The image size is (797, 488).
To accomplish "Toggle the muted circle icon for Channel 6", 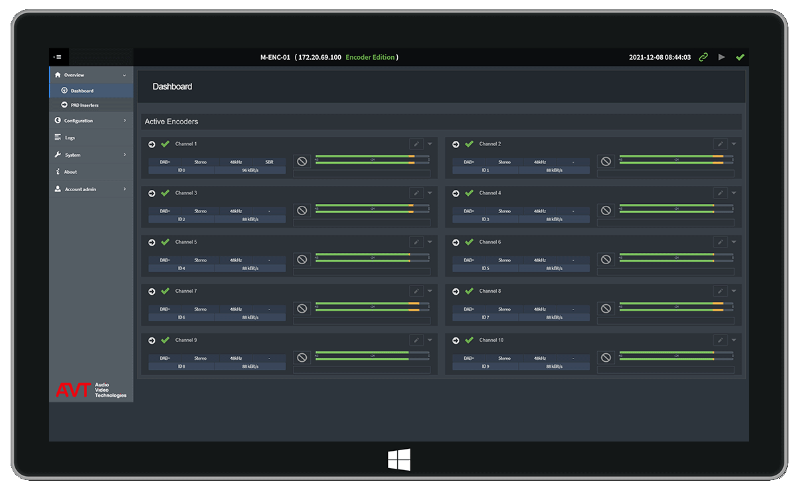I will [x=606, y=260].
